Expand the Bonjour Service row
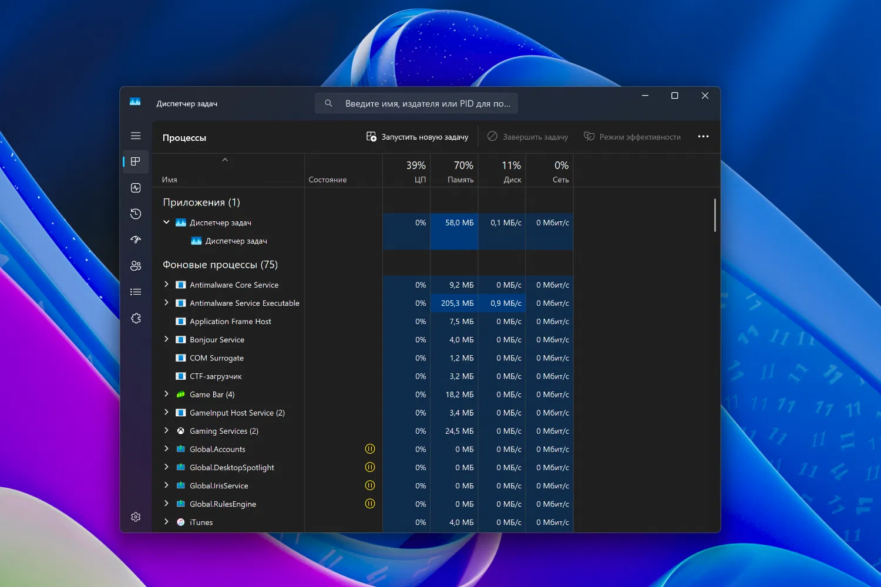 click(166, 339)
